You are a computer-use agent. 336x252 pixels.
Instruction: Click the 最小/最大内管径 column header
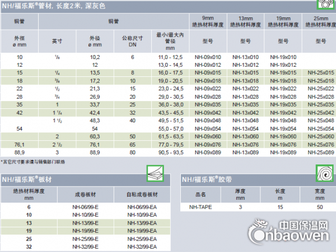(x=170, y=41)
